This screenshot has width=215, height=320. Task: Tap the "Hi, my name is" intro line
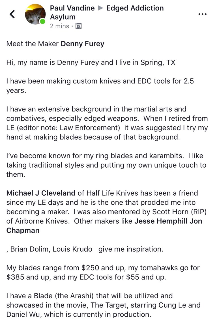pyautogui.click(x=91, y=62)
